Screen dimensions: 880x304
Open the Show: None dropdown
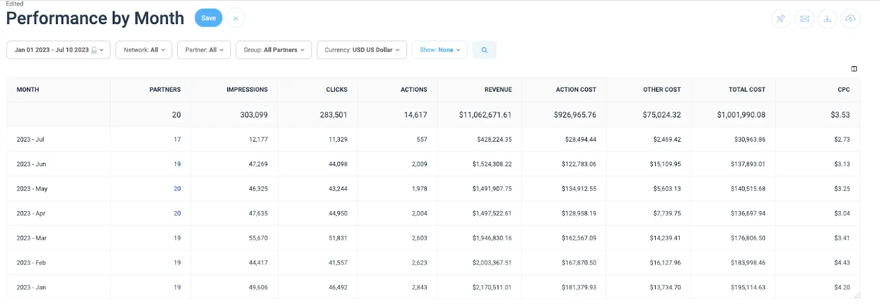439,50
